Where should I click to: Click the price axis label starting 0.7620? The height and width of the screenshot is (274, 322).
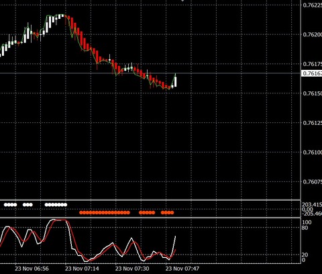[313, 34]
